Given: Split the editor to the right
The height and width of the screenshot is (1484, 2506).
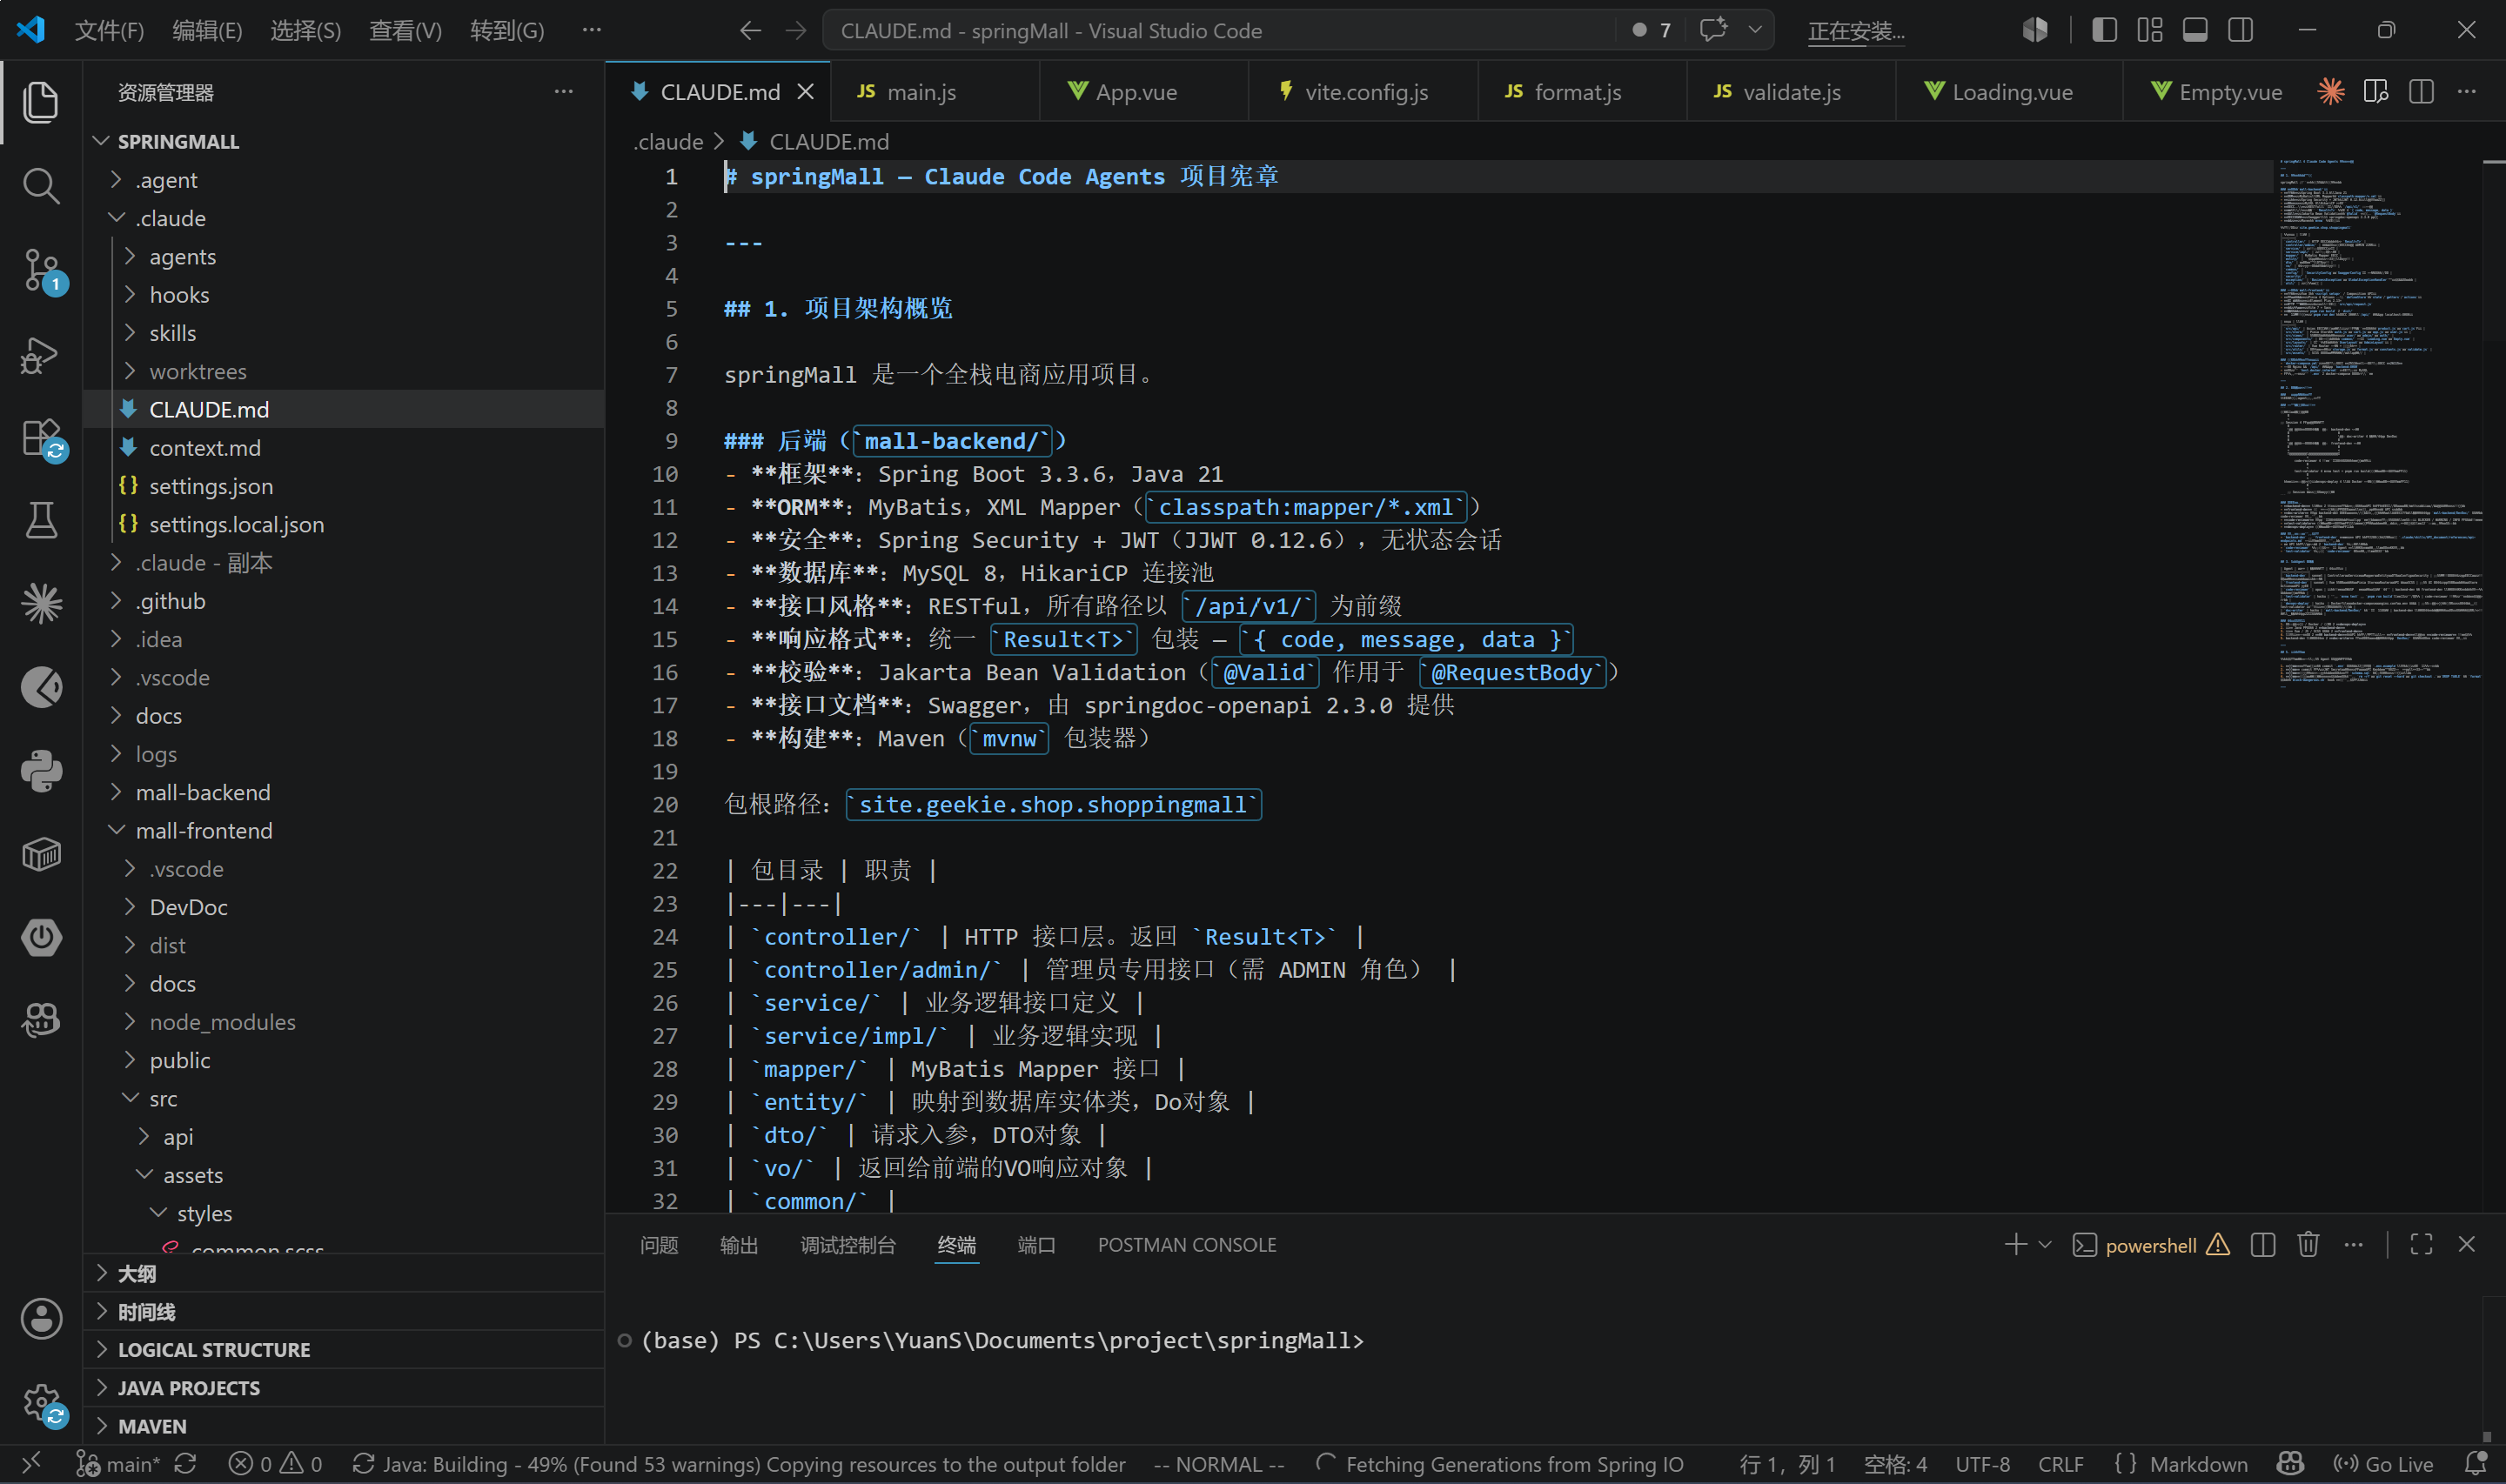Looking at the screenshot, I should coord(2421,92).
